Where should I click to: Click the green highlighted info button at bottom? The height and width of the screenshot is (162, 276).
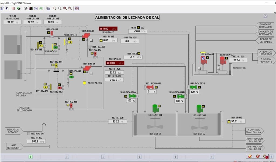[30, 157]
